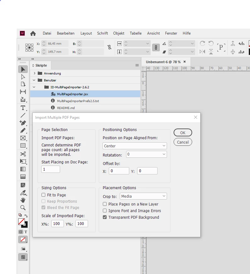250x274 pixels.
Task: Click the Apply None swatch button
Action: pos(23,239)
